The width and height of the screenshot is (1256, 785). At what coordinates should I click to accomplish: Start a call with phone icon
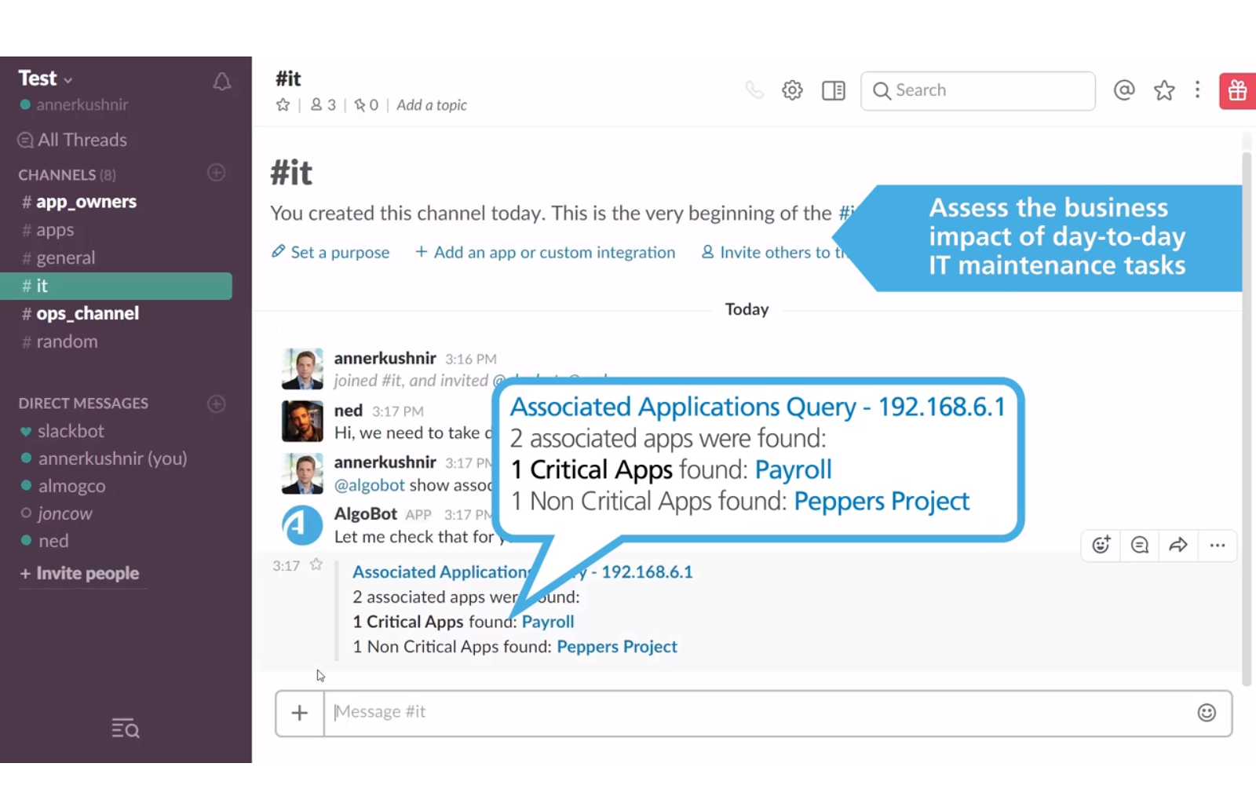tap(754, 90)
